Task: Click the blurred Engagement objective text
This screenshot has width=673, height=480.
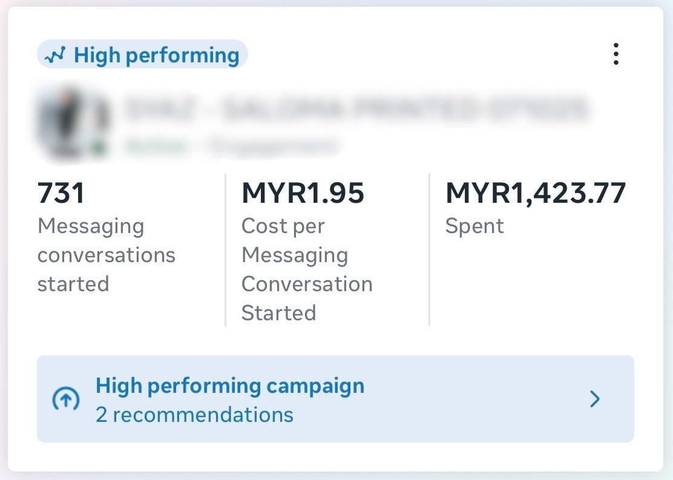Action: (274, 146)
